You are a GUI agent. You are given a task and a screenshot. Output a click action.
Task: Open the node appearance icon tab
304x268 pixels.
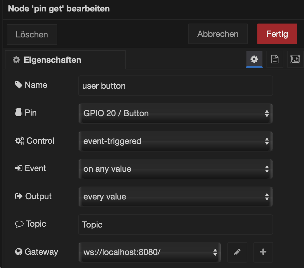click(x=295, y=59)
